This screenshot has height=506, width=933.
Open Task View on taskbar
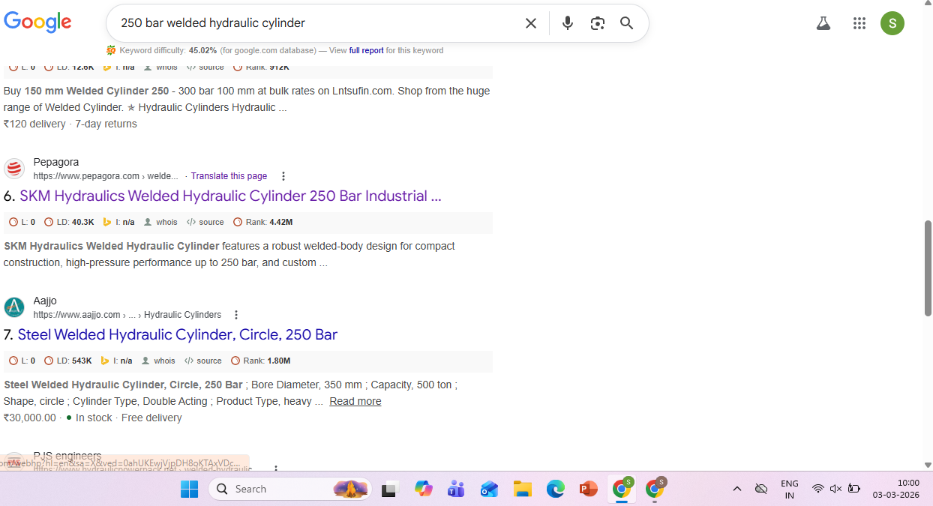pos(390,489)
